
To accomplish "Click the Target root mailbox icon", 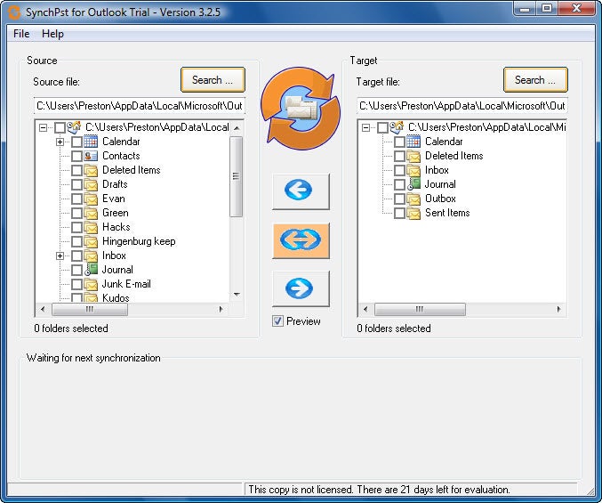I will click(x=397, y=126).
